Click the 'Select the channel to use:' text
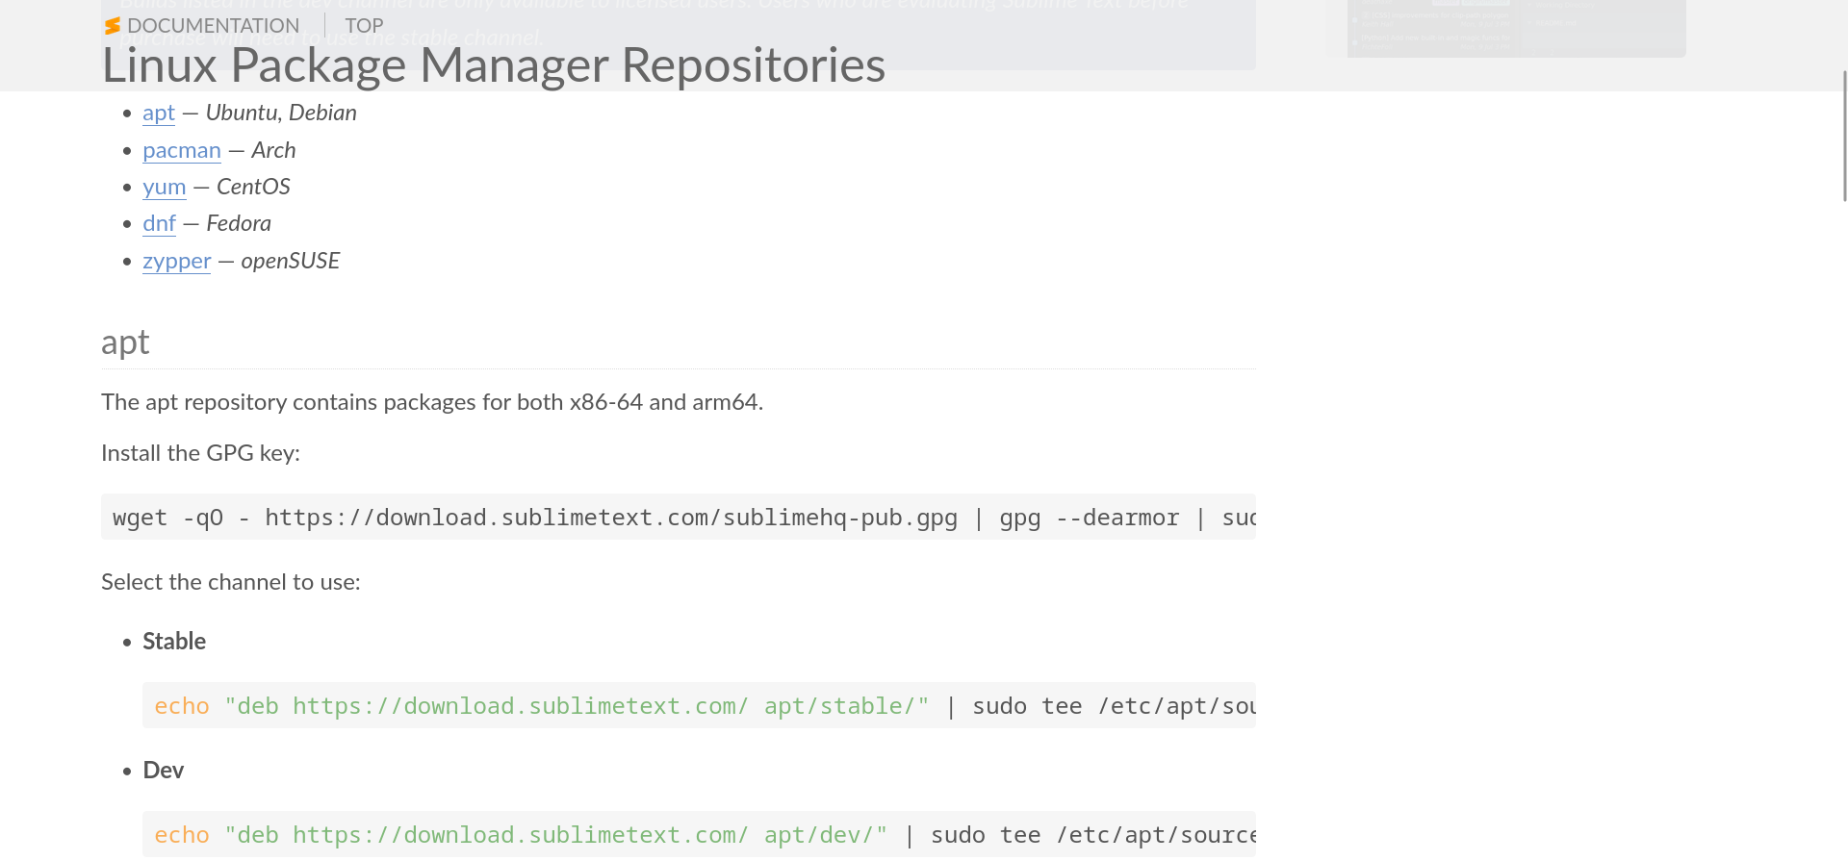1848x861 pixels. (x=231, y=582)
